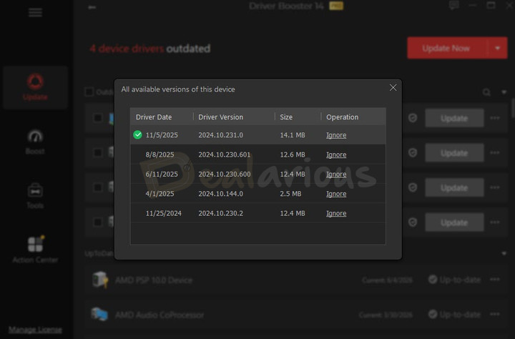
Task: Click the AMD PSP 10.0 Device icon
Action: click(x=100, y=280)
